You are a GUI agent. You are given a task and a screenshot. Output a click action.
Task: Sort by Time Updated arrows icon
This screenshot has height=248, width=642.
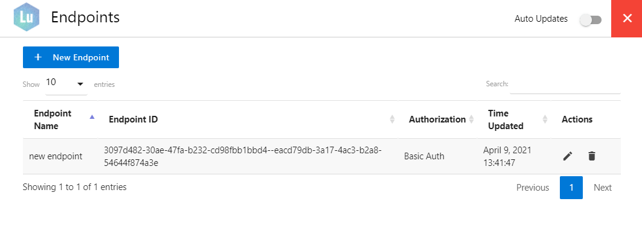(545, 119)
